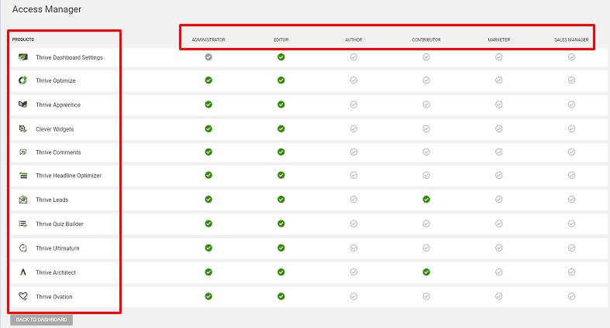Click the Thrive Apprentice book icon
610x328 pixels.
23,104
